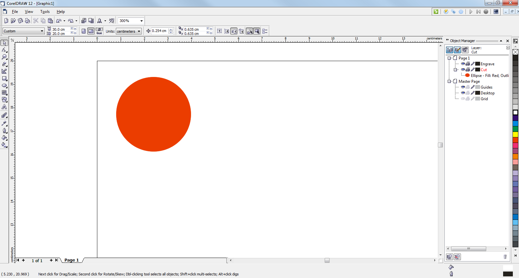Viewport: 519px width, 278px height.
Task: Click the Undo arrow icon
Action: pyautogui.click(x=59, y=21)
